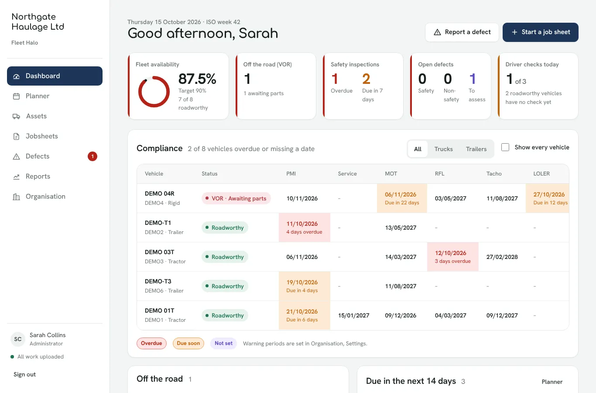Click the Due soon legend chip
Viewport: 596px width, 393px height.
188,343
